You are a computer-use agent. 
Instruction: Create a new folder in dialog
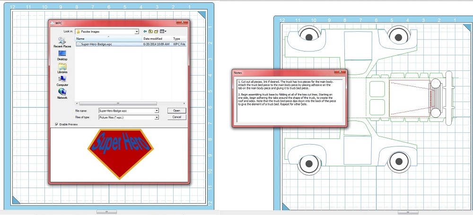156,31
